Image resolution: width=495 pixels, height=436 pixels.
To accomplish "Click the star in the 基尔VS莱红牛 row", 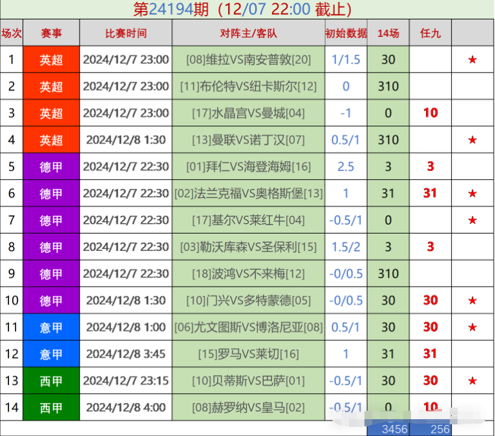I will 472,221.
